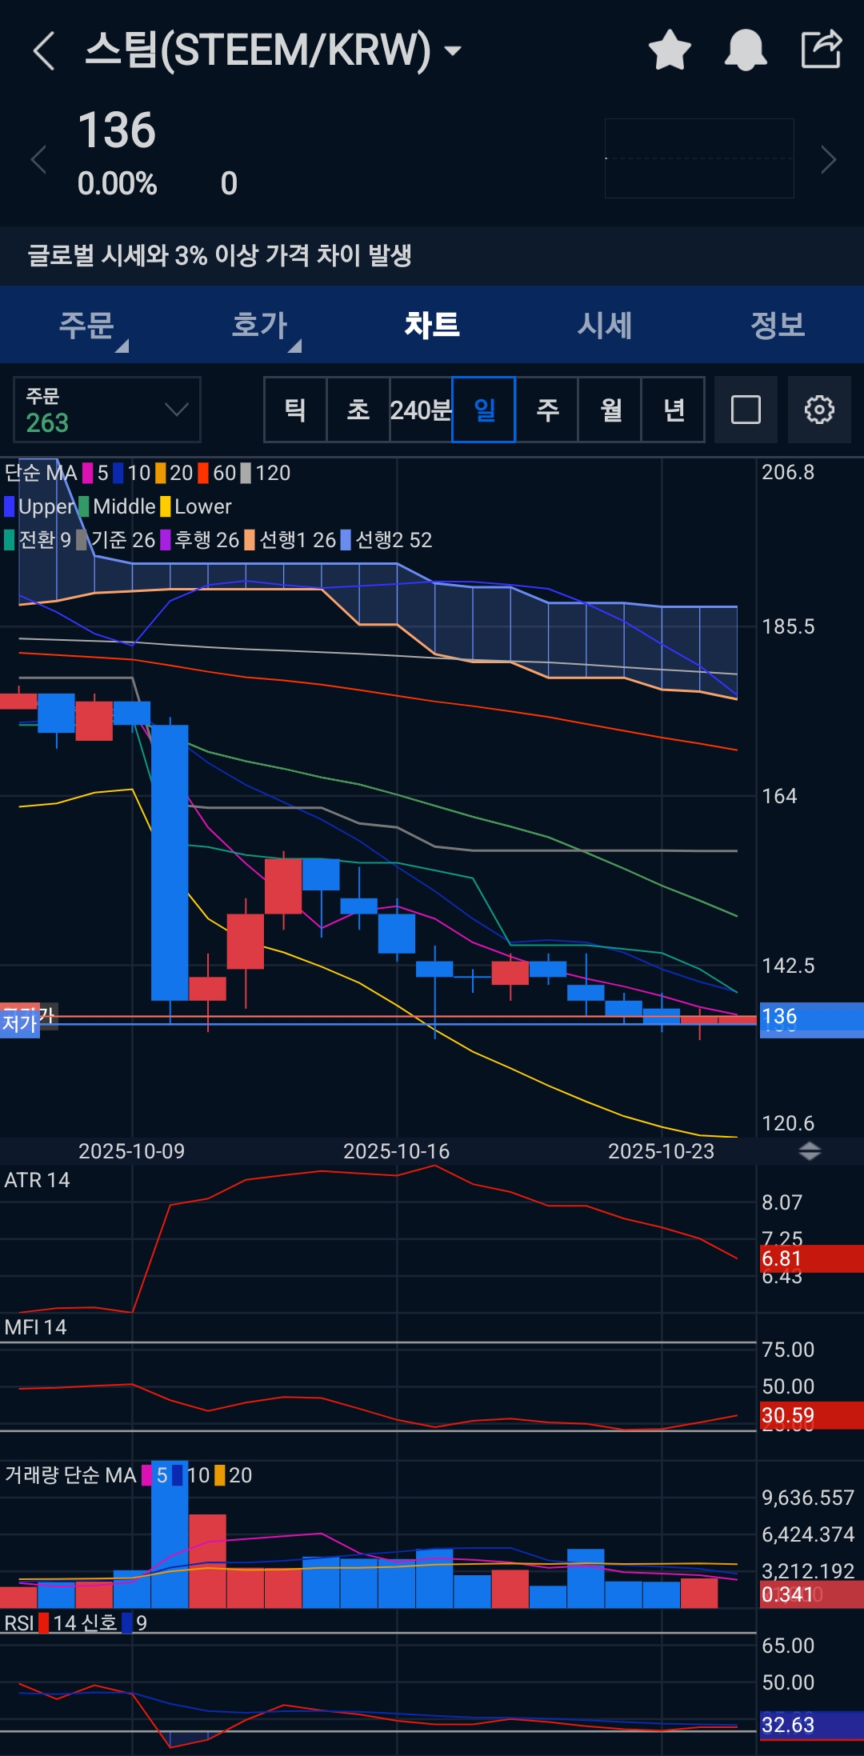Open STEEM/KRW market selector dropdown
Screen dimensions: 864x1756
tap(273, 50)
